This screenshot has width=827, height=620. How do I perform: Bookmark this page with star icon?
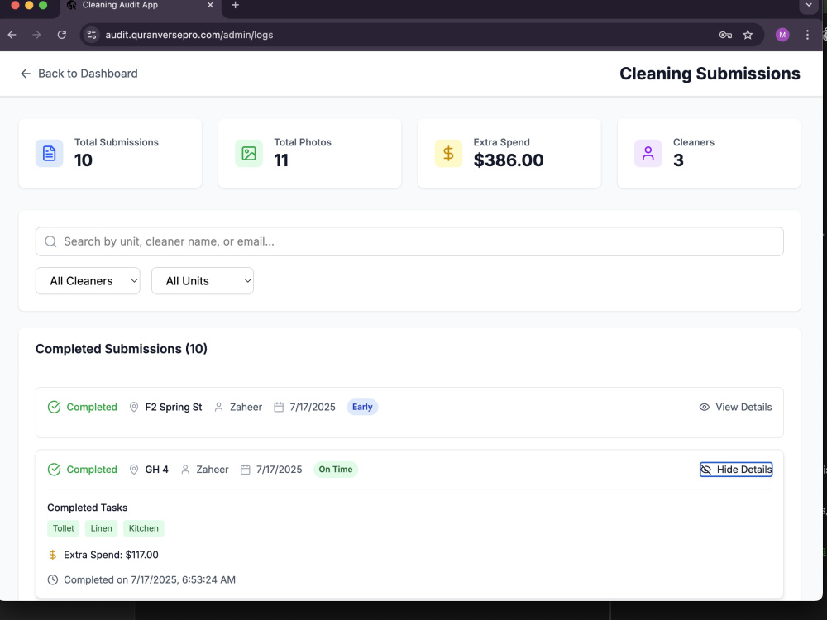(748, 35)
